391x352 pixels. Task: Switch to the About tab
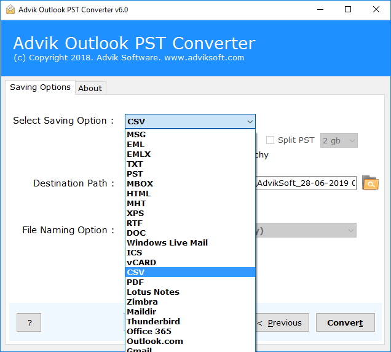click(x=90, y=88)
